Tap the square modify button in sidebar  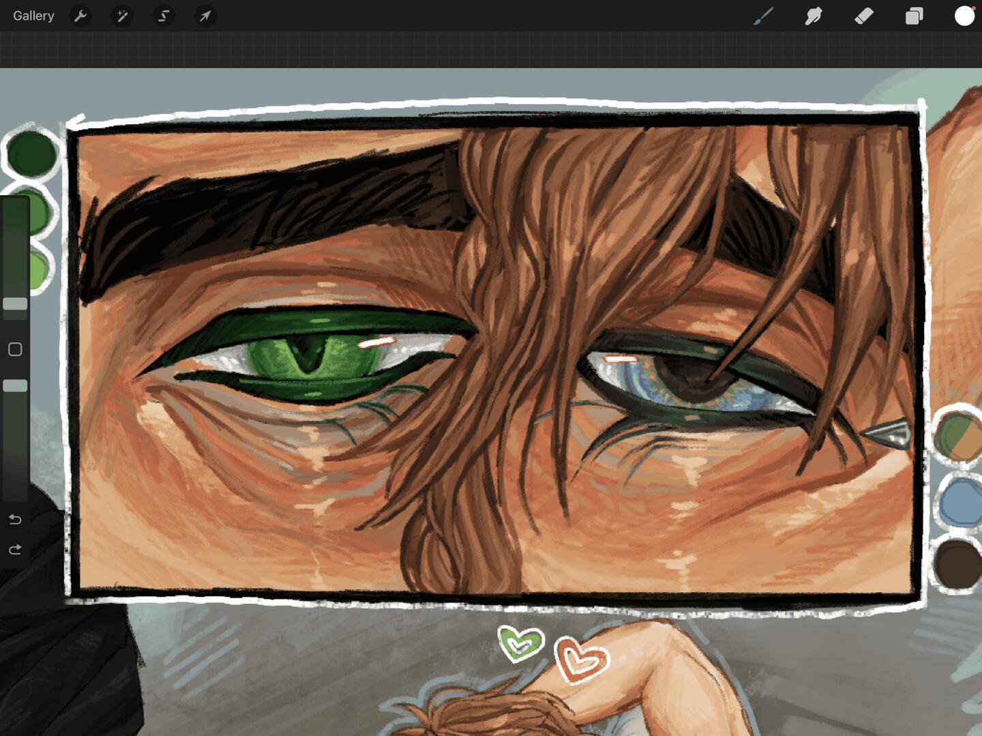[x=15, y=349]
